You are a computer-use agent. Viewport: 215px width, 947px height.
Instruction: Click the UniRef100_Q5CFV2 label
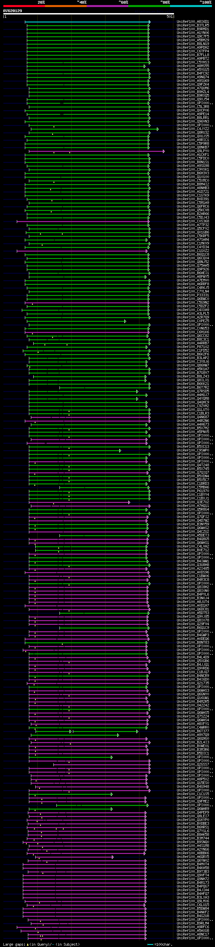[x=192, y=229]
